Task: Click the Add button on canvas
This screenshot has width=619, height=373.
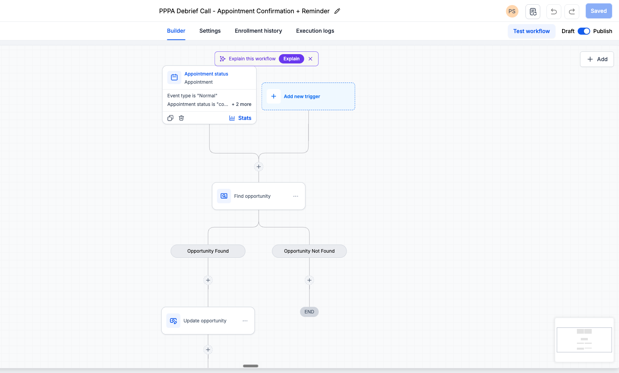Action: [x=597, y=59]
